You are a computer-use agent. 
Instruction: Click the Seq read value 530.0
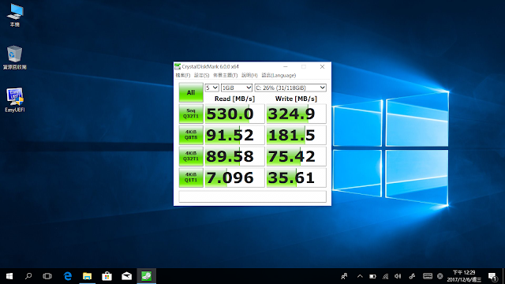coord(234,114)
